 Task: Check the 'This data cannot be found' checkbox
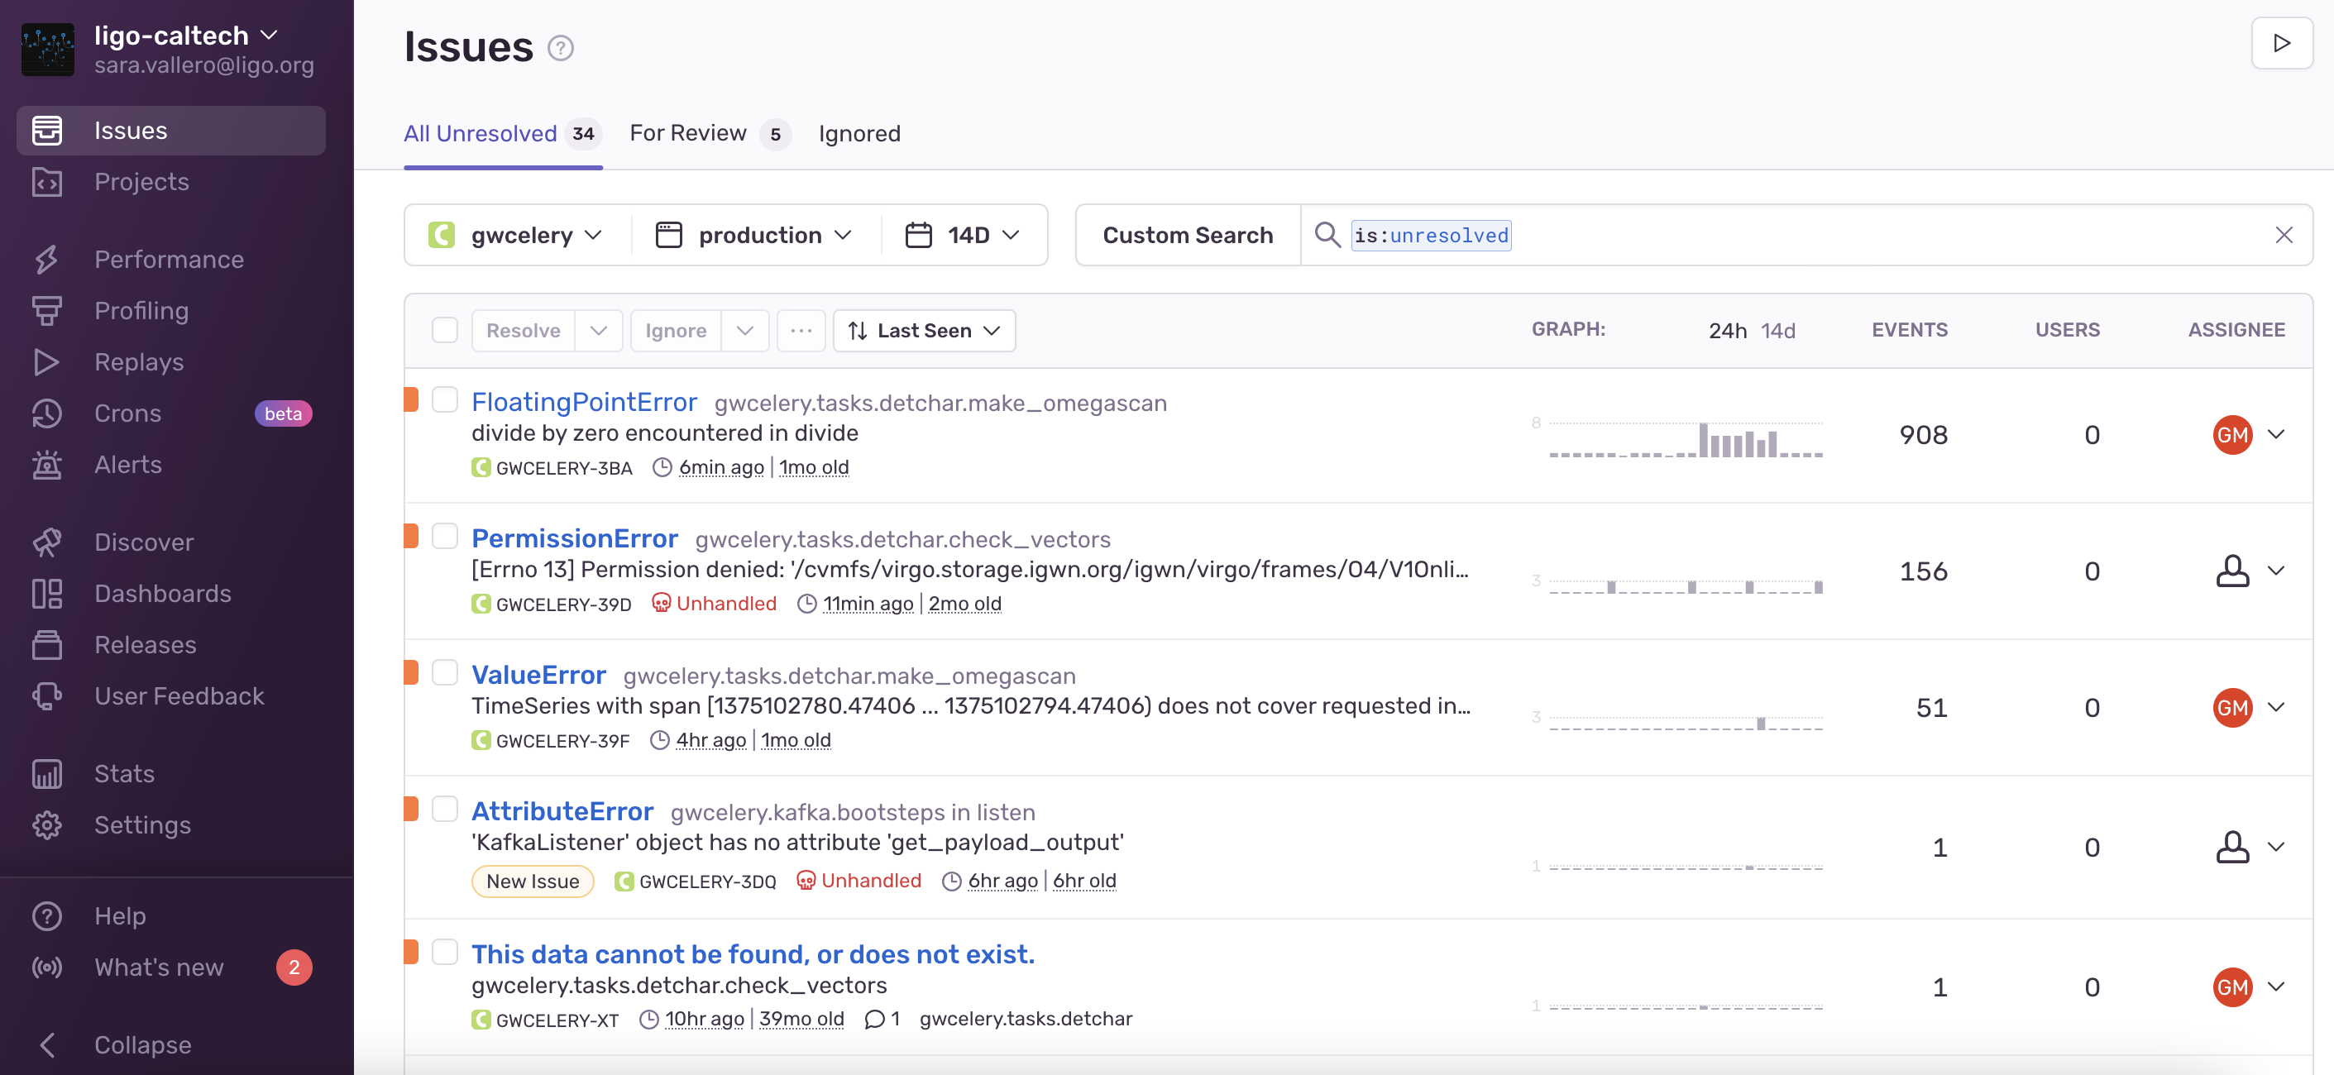pyautogui.click(x=445, y=952)
